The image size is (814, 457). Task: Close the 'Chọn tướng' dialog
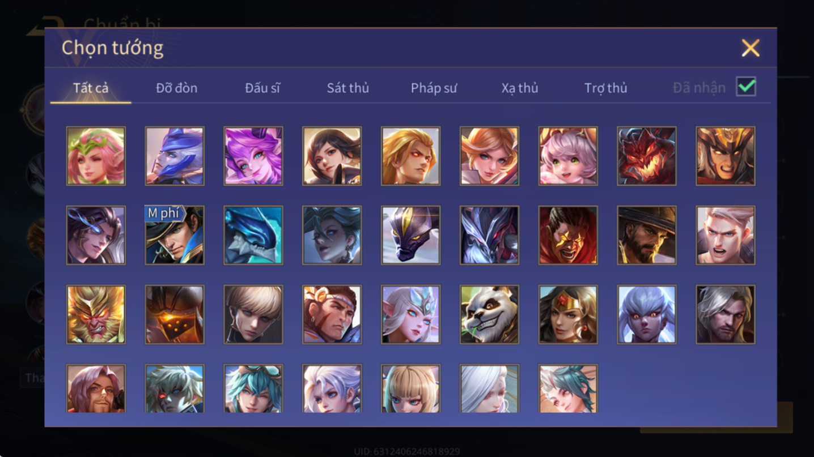click(751, 48)
